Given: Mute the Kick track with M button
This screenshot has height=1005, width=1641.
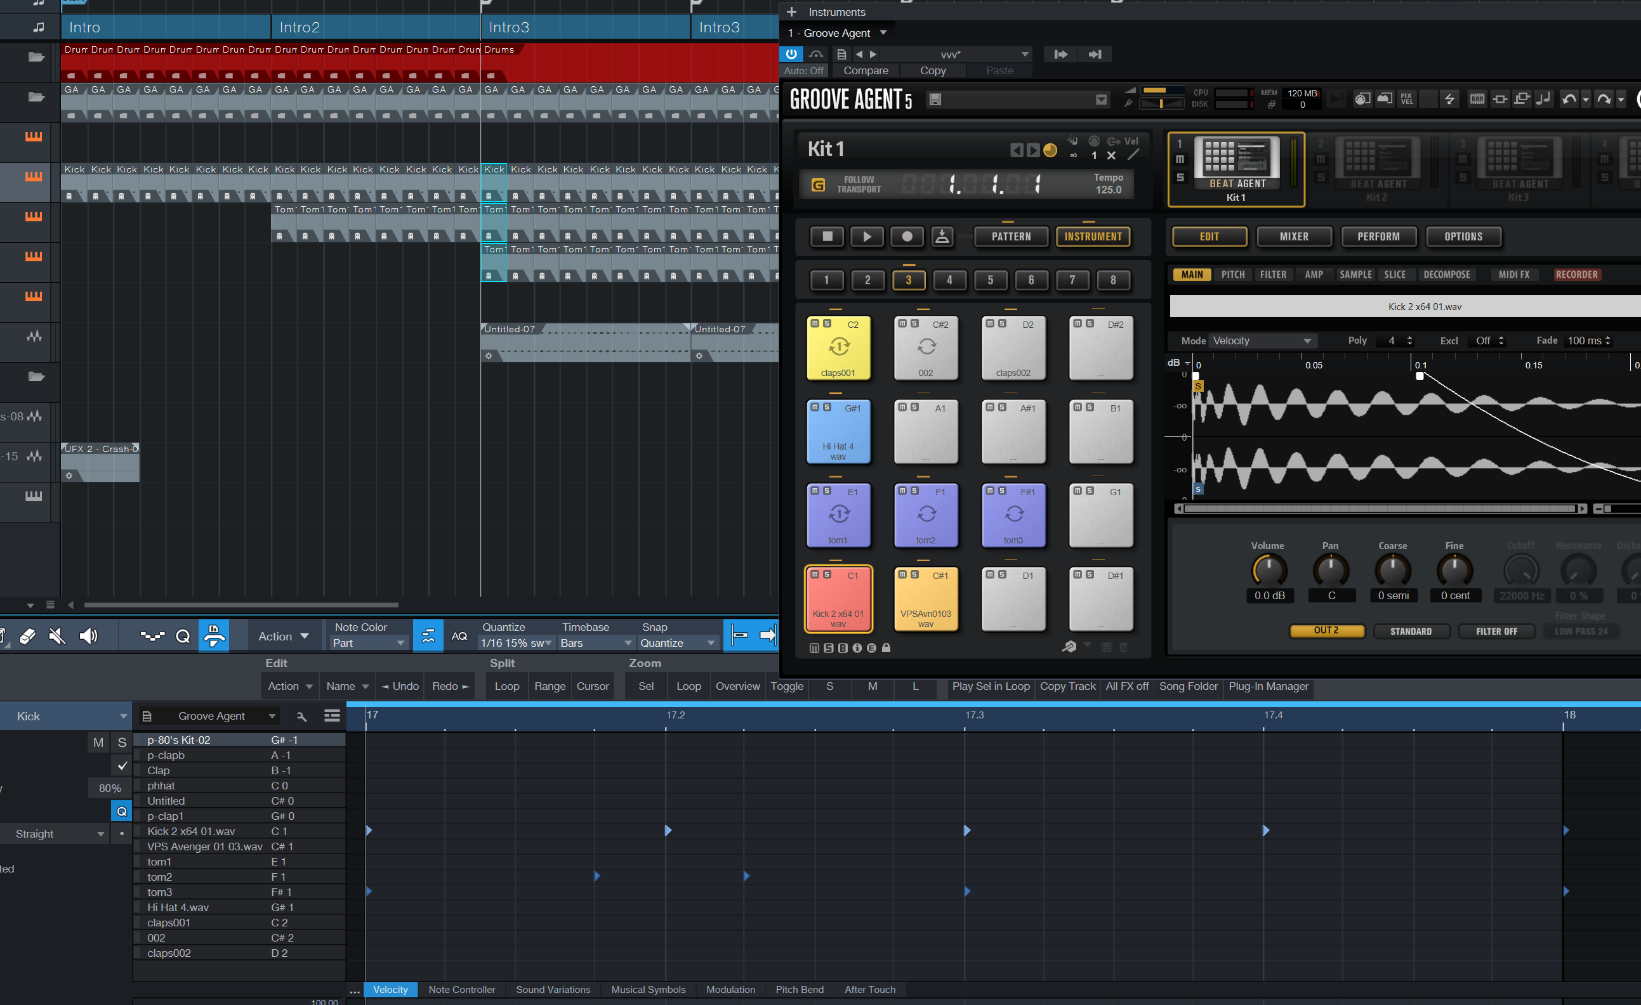Looking at the screenshot, I should point(98,742).
